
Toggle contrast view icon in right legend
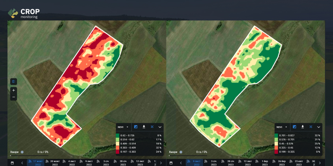pyautogui.click(x=294, y=127)
